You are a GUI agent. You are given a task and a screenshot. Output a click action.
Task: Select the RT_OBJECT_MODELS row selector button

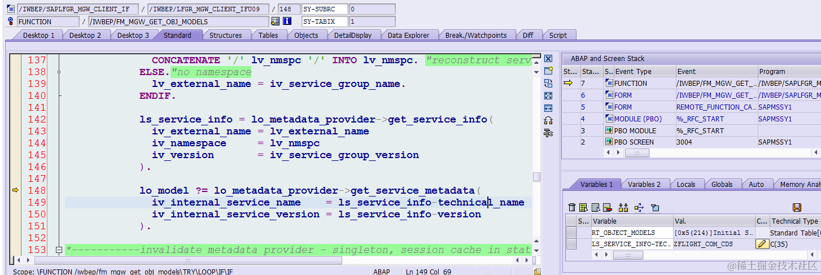(x=571, y=233)
